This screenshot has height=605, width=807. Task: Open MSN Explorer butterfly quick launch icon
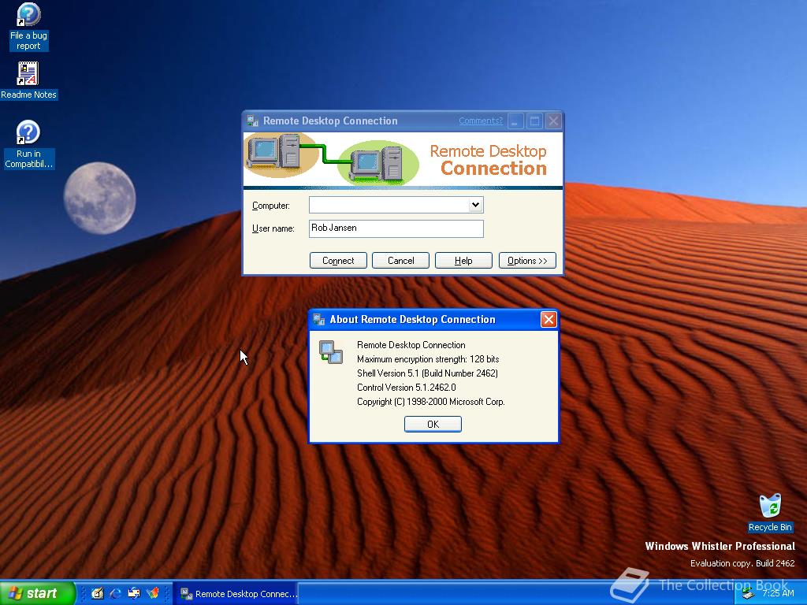(153, 593)
